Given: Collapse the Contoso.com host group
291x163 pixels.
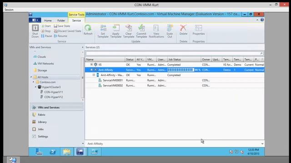Looking at the screenshot, I should click(33, 82).
